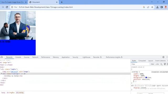Reload the page with the refresh icon
This screenshot has height=94, width=168.
(7, 7)
